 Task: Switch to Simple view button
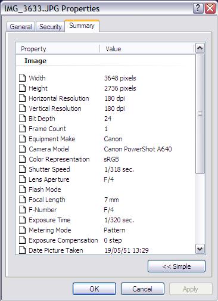click(x=176, y=266)
